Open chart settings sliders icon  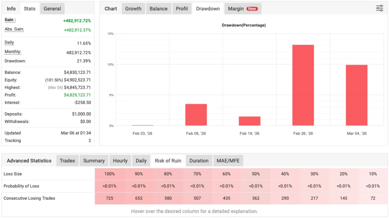click(x=379, y=8)
